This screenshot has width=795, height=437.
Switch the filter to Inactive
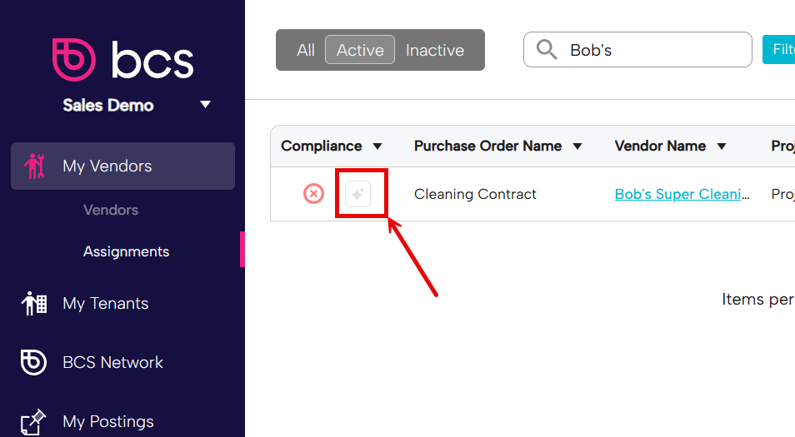pos(435,50)
